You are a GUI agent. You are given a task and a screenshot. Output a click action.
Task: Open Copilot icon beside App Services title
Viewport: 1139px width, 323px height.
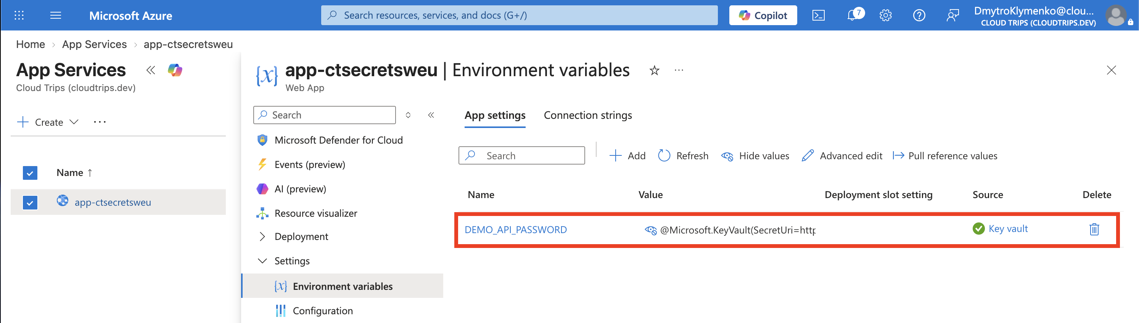pyautogui.click(x=175, y=70)
